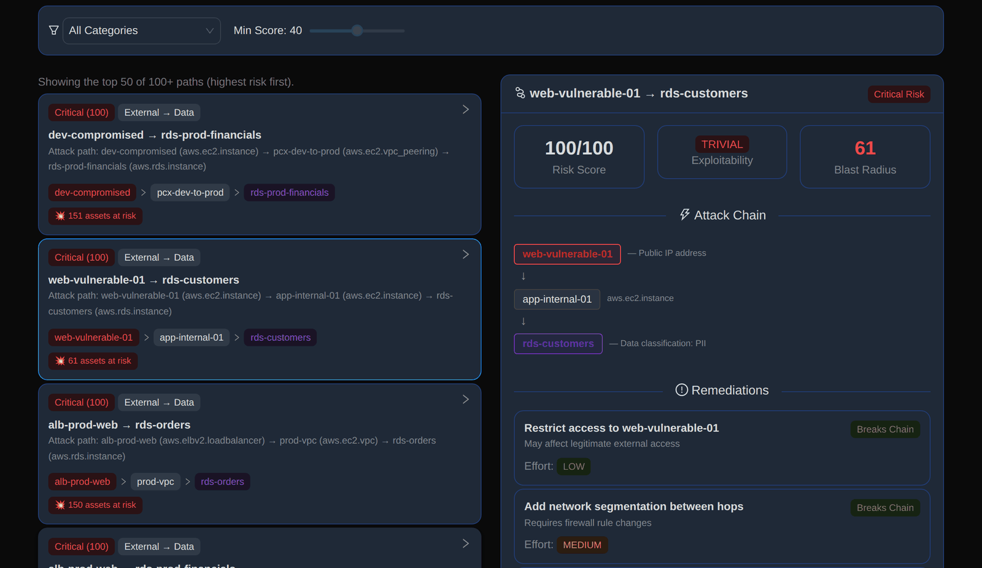The image size is (982, 568).
Task: Select the web-vulnerable-01 → rds-customers card title
Action: click(x=144, y=280)
